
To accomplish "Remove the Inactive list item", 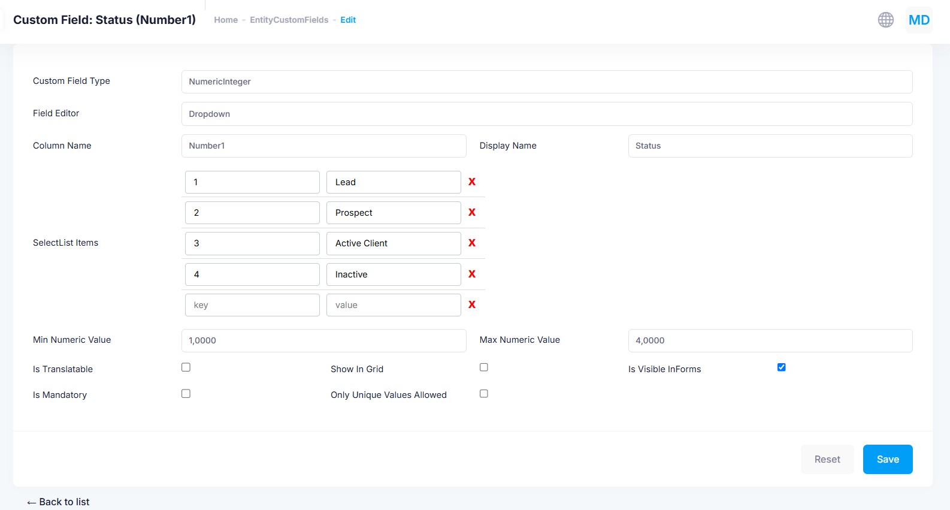I will [x=472, y=274].
